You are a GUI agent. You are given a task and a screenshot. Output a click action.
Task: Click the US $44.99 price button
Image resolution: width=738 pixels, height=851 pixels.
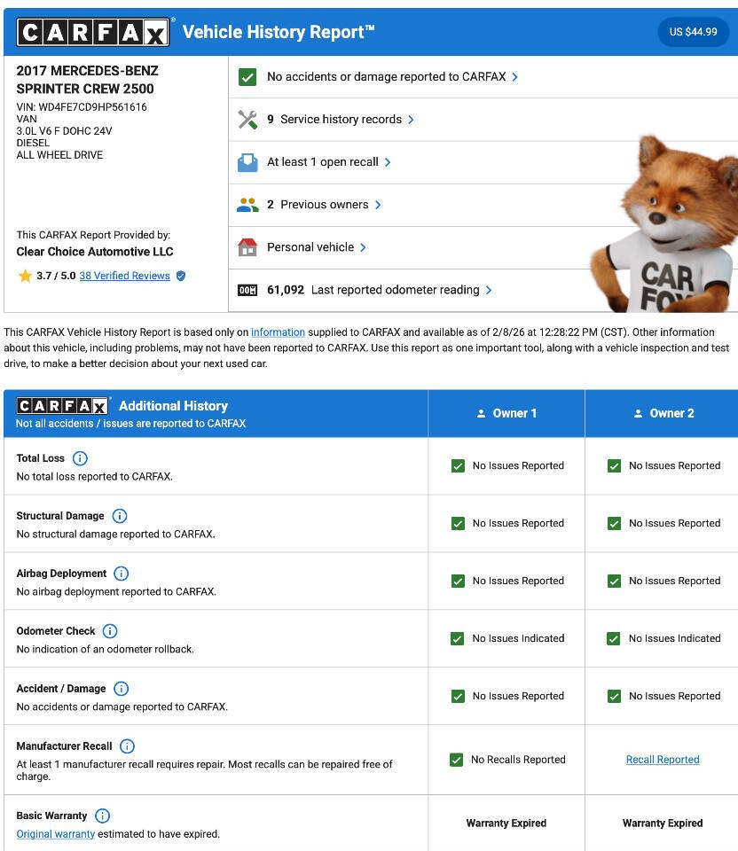[x=693, y=32]
